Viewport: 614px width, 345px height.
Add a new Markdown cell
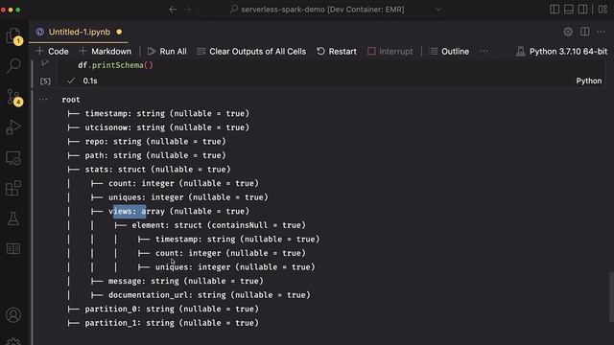click(105, 51)
